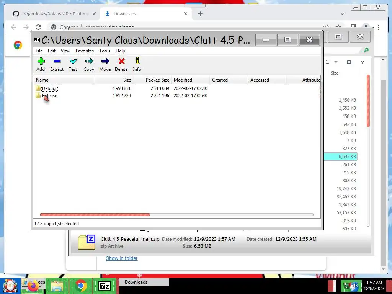The image size is (392, 294).
Task: Open Chrome's three-dot menu
Action: [x=379, y=27]
